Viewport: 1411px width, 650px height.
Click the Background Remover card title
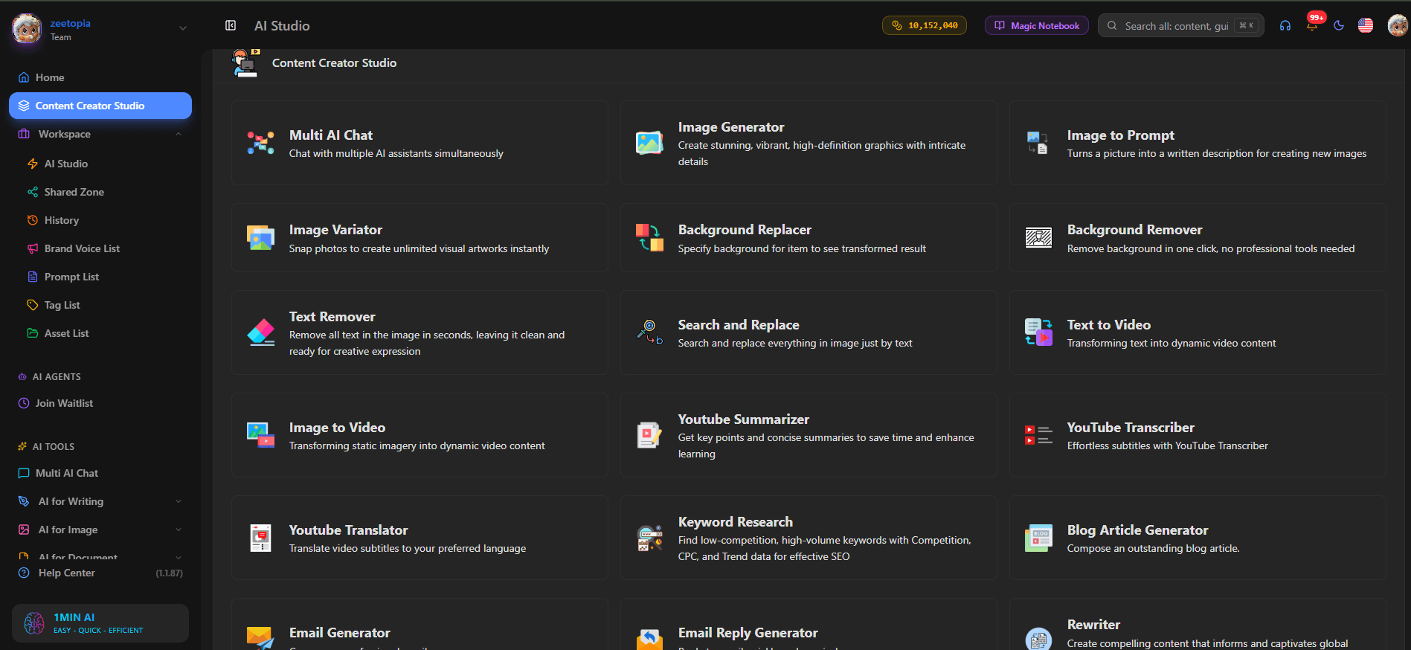[x=1134, y=230]
